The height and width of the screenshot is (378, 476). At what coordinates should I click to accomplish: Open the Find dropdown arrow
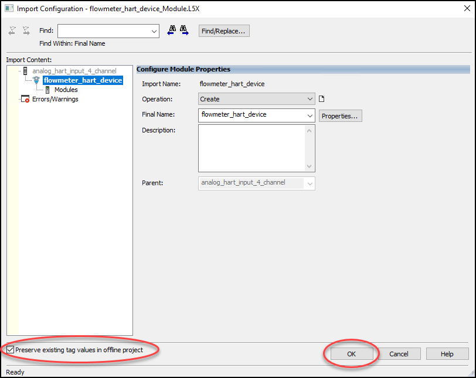click(x=154, y=31)
